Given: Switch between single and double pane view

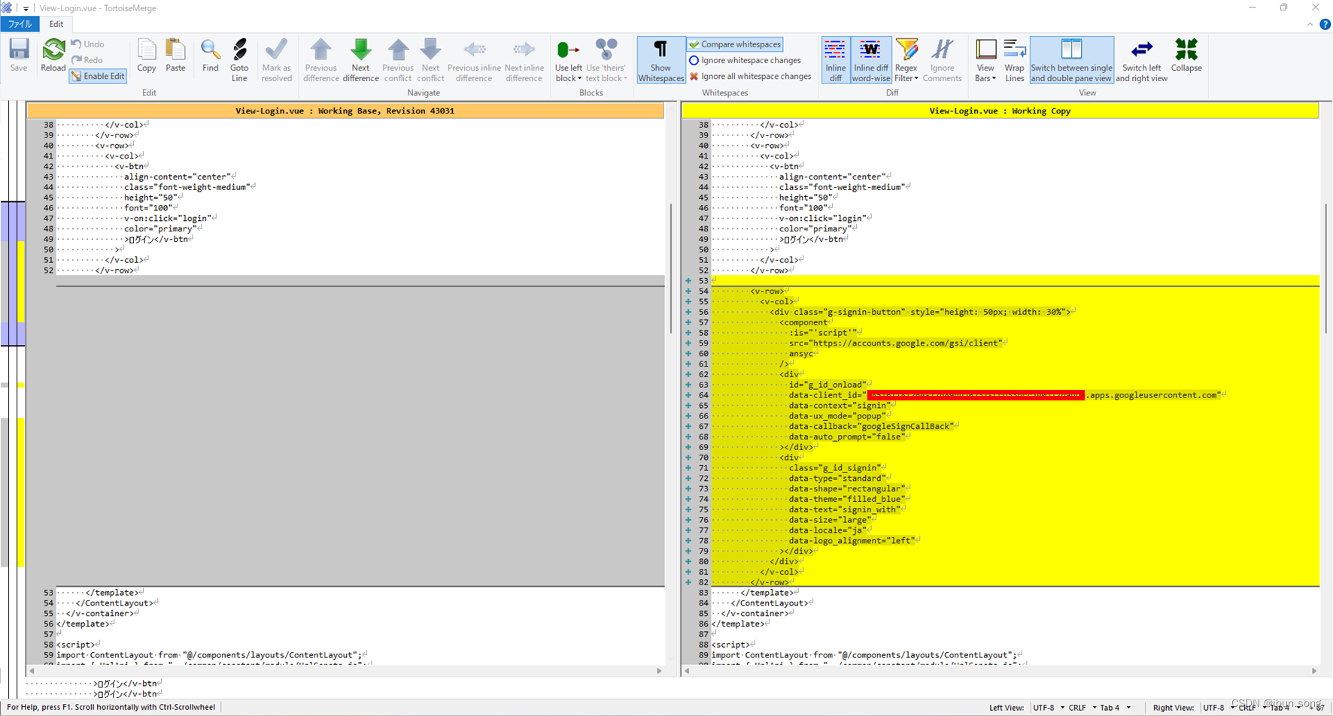Looking at the screenshot, I should (x=1071, y=60).
